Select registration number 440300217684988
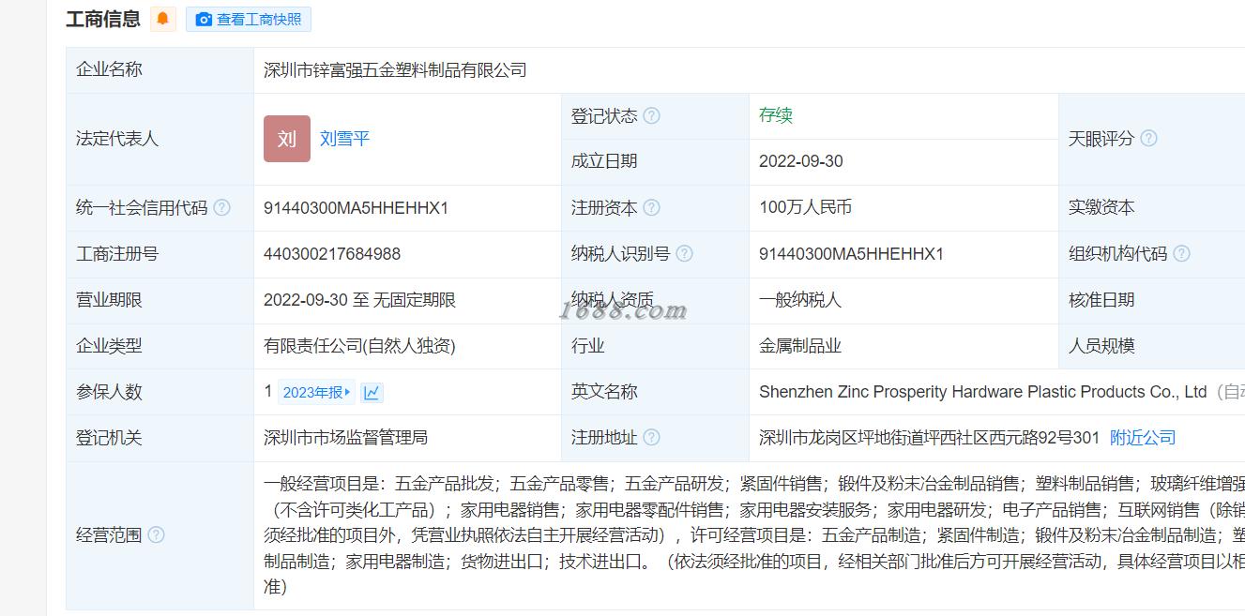 pos(332,254)
